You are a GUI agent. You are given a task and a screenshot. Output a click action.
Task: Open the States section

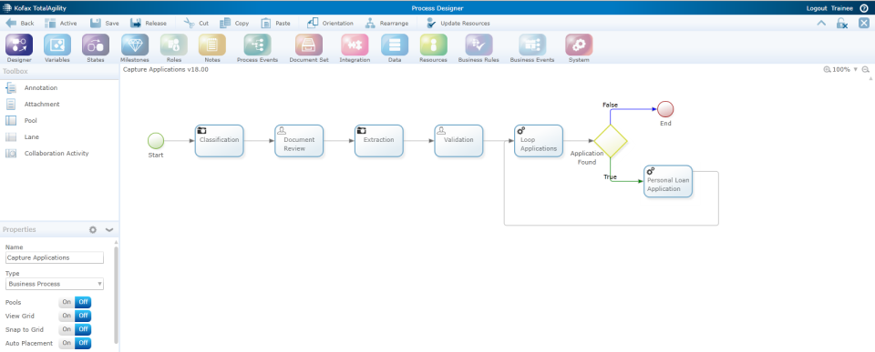[96, 48]
